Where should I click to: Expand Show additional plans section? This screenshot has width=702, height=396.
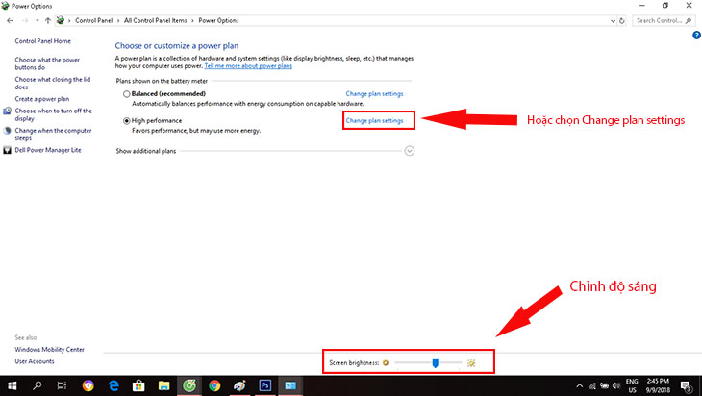(410, 151)
